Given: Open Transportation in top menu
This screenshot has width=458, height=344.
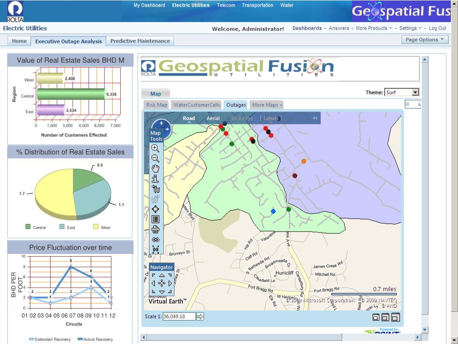Looking at the screenshot, I should pyautogui.click(x=257, y=5).
